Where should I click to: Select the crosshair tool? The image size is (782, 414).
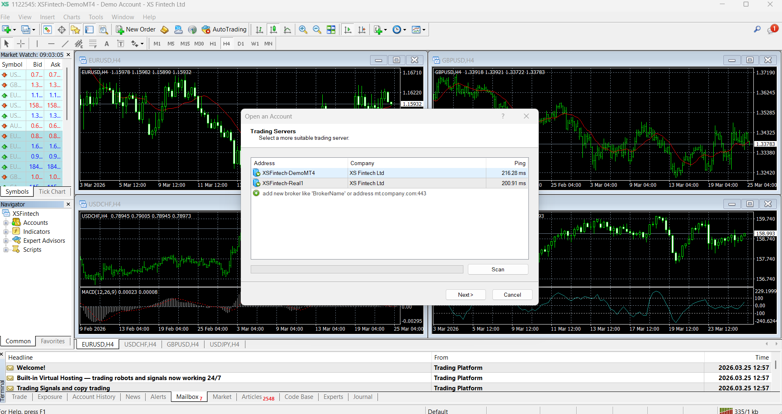[x=21, y=44]
